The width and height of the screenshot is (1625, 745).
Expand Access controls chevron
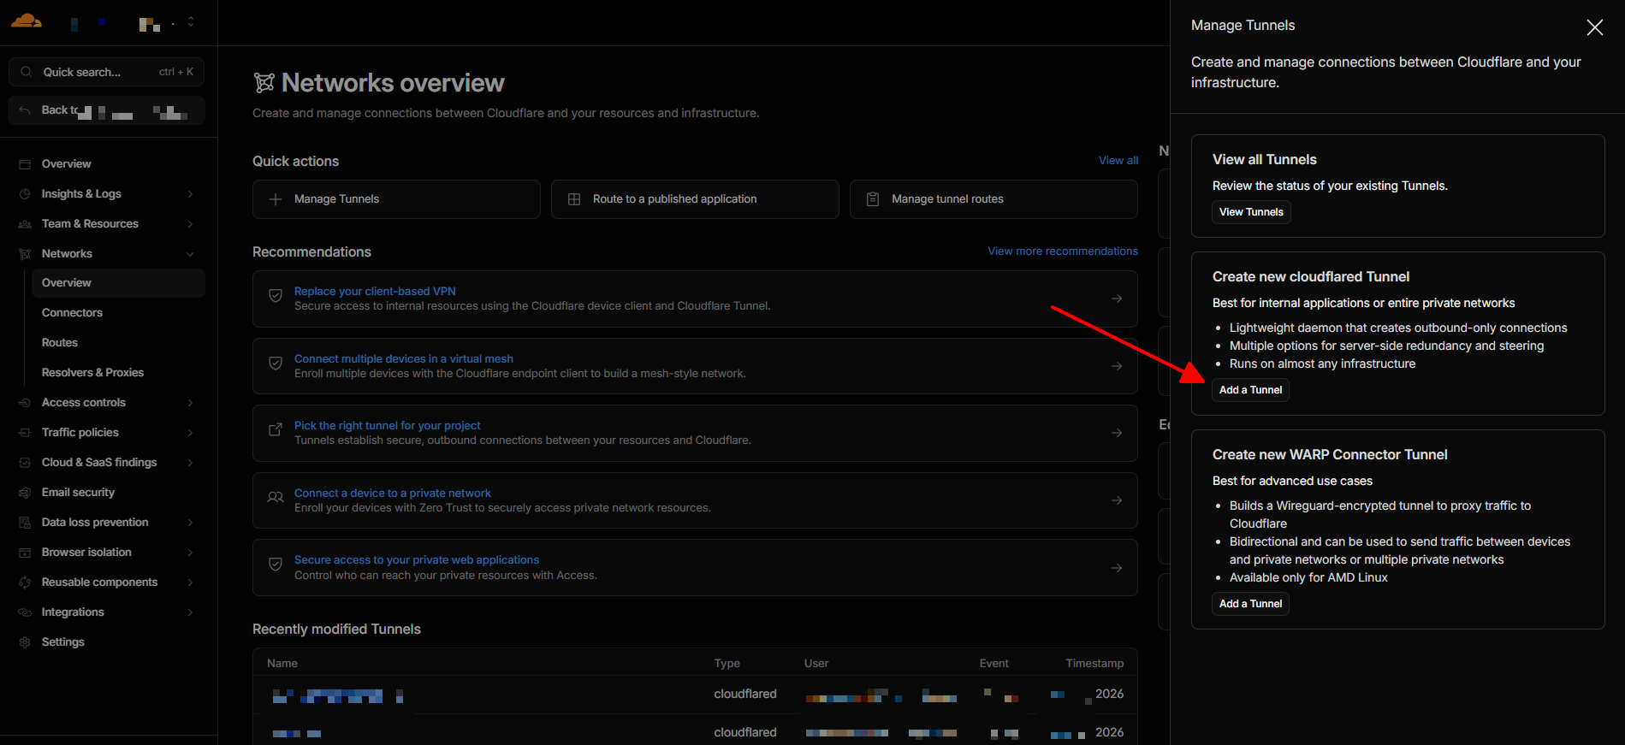(190, 403)
